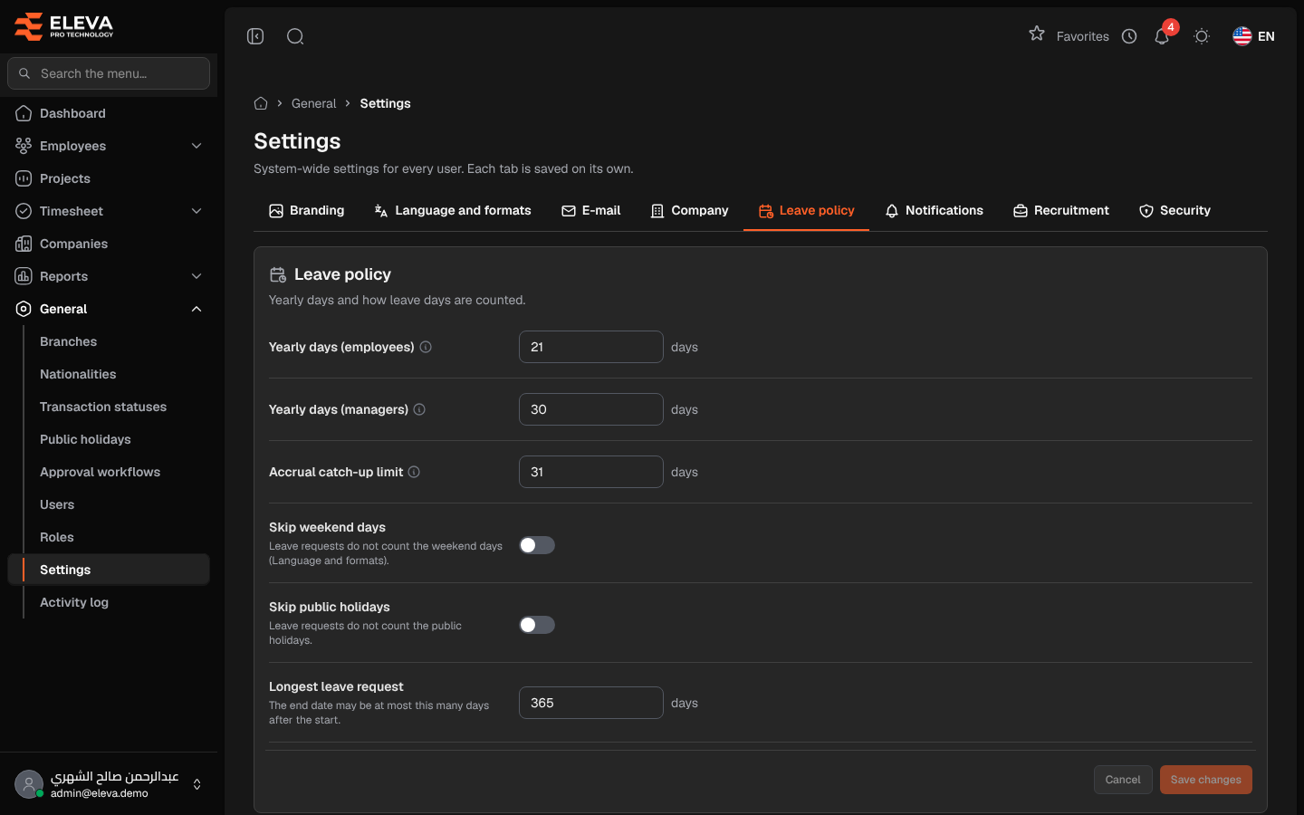Viewport: 1304px width, 815px height.
Task: Expand the Employees menu
Action: point(109,146)
